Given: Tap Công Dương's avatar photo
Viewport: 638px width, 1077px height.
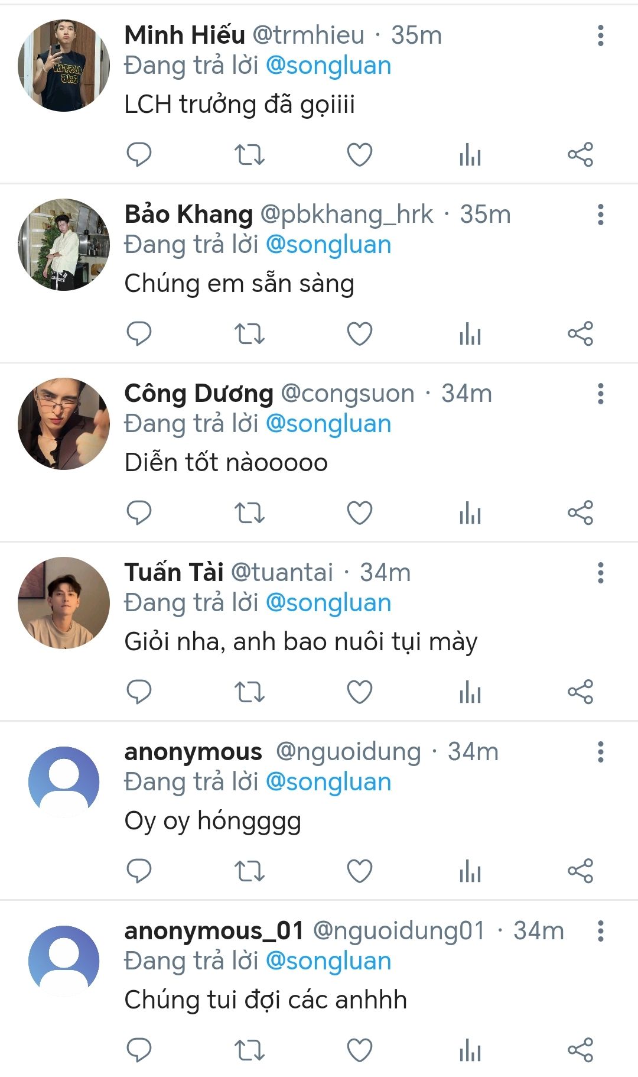Looking at the screenshot, I should click(64, 424).
